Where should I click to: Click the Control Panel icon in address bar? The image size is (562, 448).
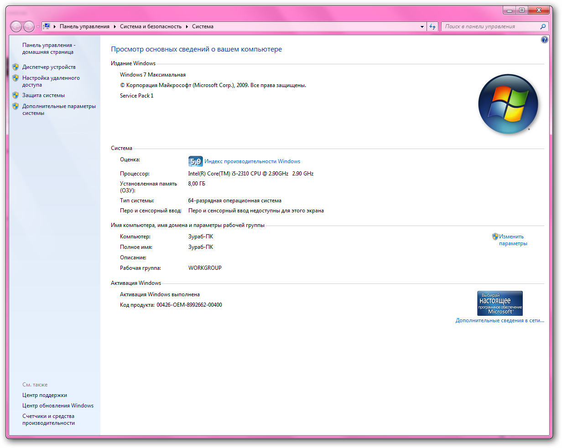point(47,26)
